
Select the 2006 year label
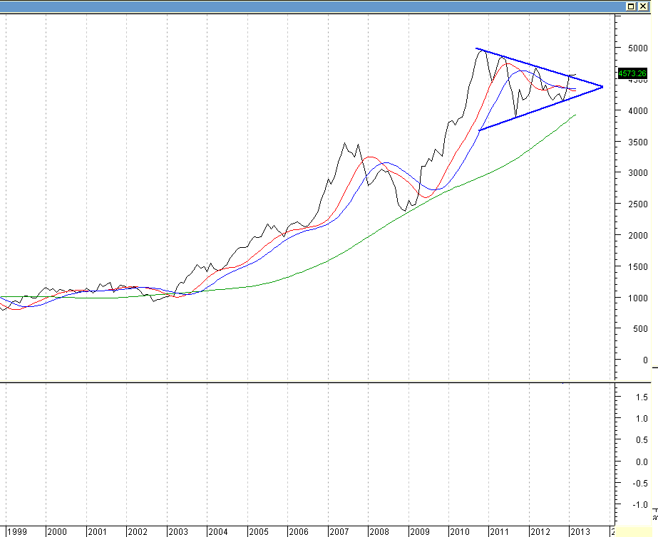(x=299, y=531)
